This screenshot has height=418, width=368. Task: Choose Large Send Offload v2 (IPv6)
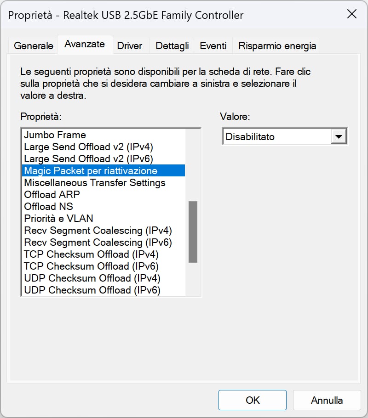(103, 159)
